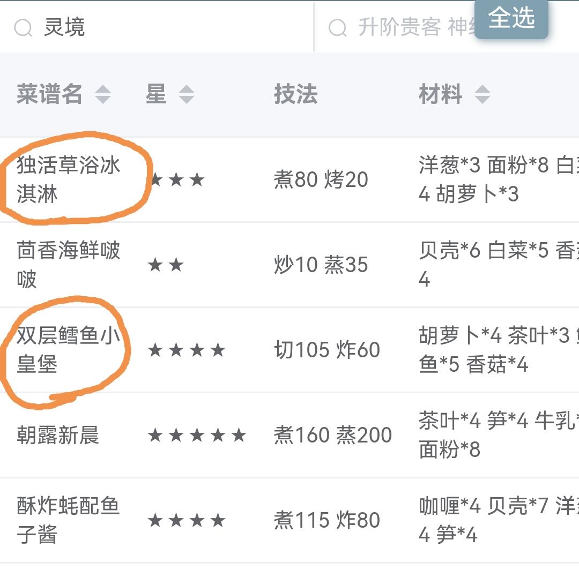Select the 菜谱名 column header text
The height and width of the screenshot is (570, 579).
49,94
